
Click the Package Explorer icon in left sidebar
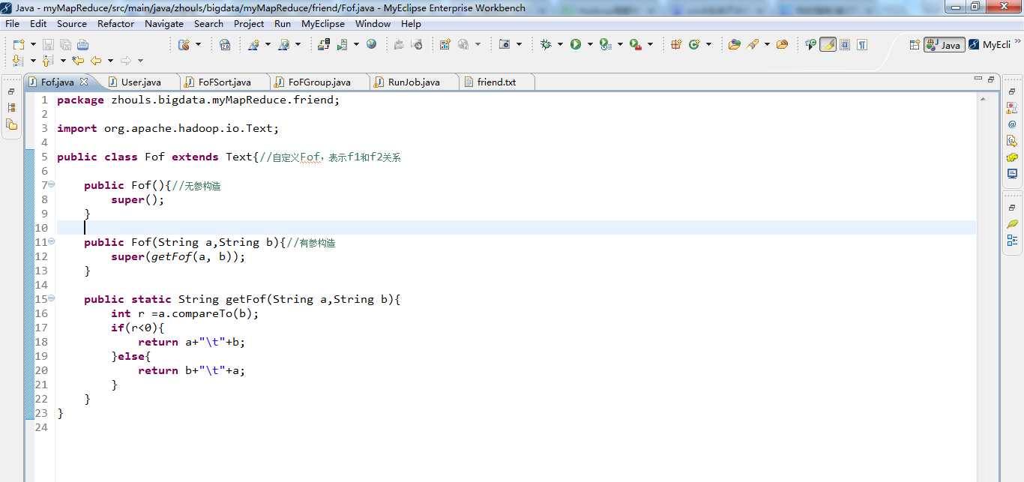coord(11,124)
